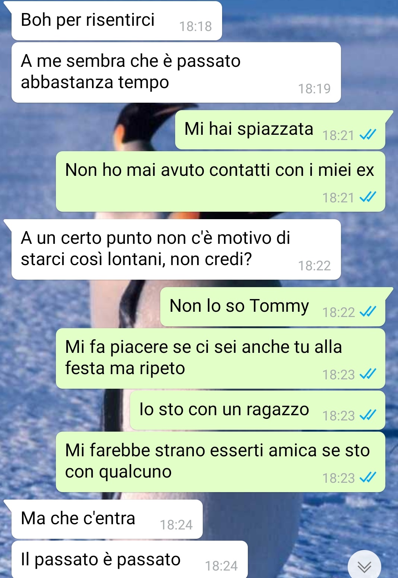This screenshot has height=578, width=398.
Task: Click read ticks on 'Mi farebbe strano' message
Action: [x=368, y=477]
